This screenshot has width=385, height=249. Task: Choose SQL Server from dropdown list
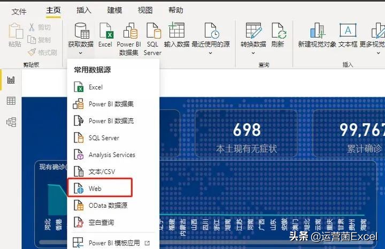click(x=113, y=138)
